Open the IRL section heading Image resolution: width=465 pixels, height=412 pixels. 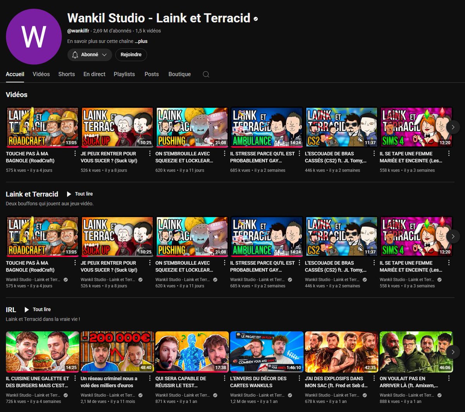pyautogui.click(x=11, y=309)
